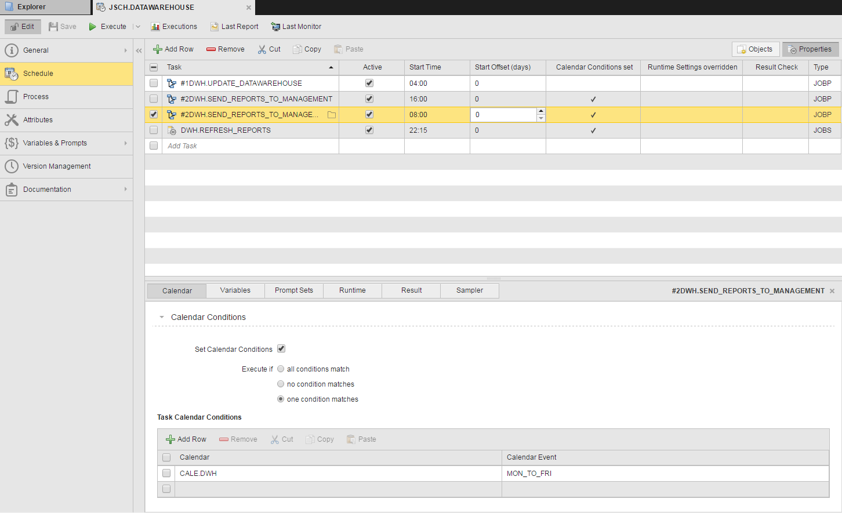Expand the Variables & Prompts submenu arrow
This screenshot has height=513, width=842.
tap(126, 143)
